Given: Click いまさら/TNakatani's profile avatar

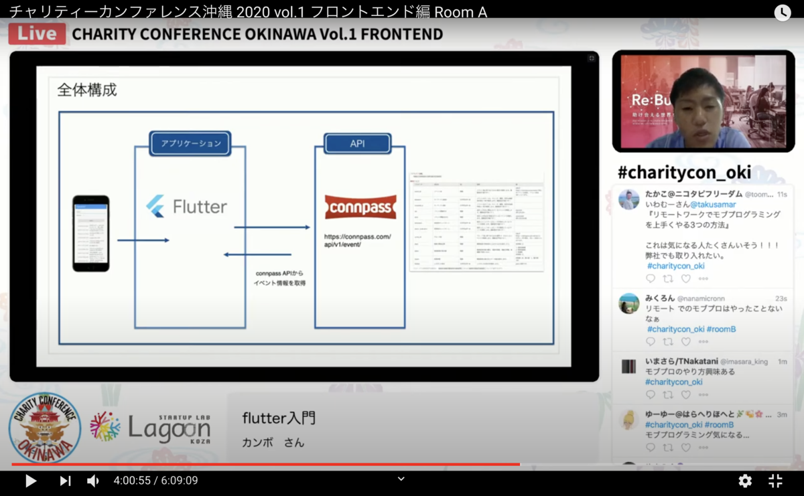Looking at the screenshot, I should (629, 366).
